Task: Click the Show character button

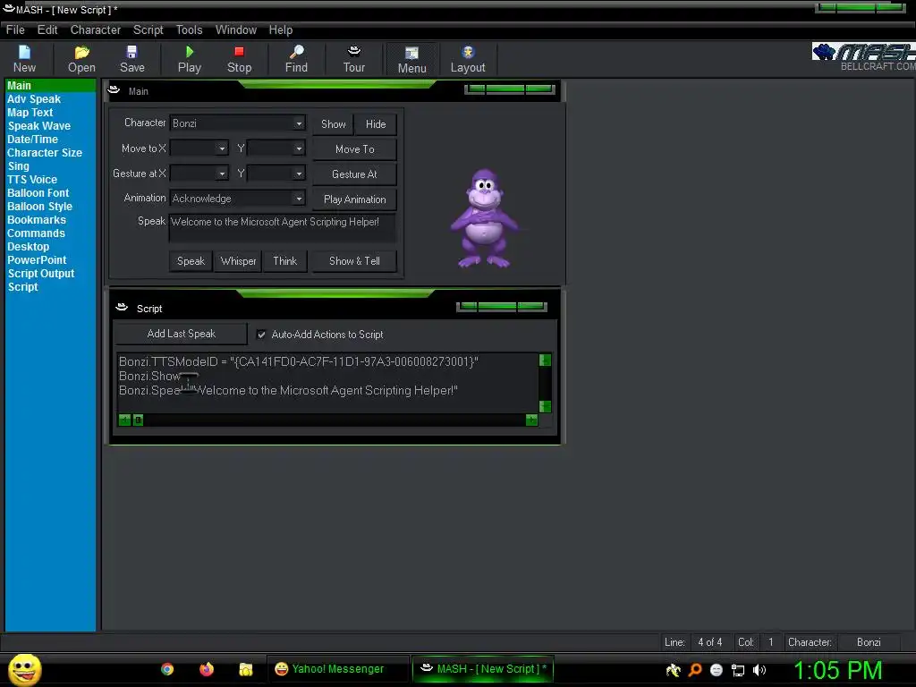Action: 333,123
